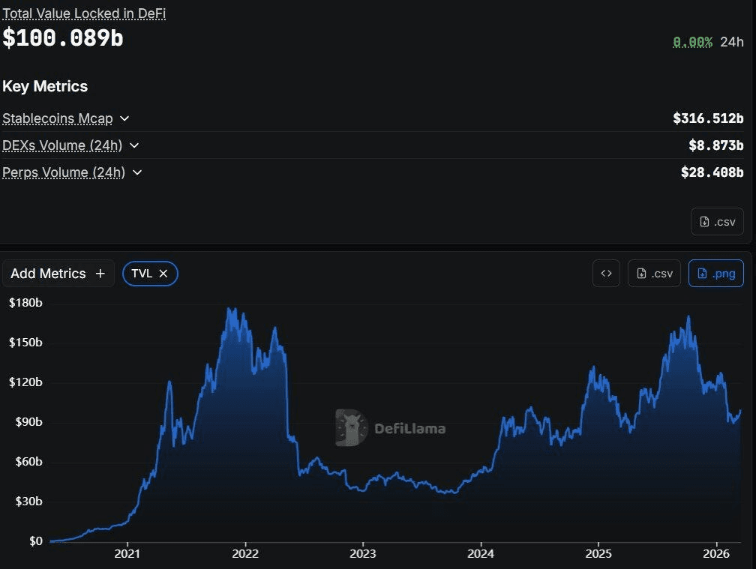Expand Perps Volume (24h) chevron

coord(137,172)
